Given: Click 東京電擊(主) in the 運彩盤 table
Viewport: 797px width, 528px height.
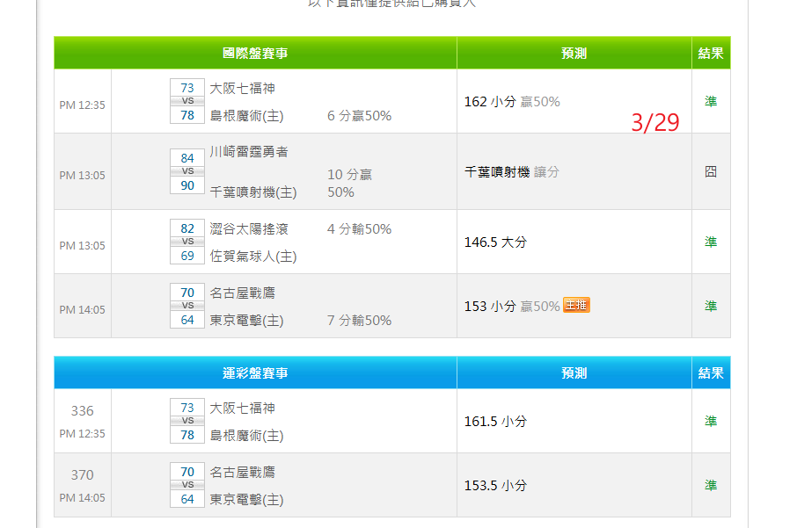Looking at the screenshot, I should (x=247, y=500).
